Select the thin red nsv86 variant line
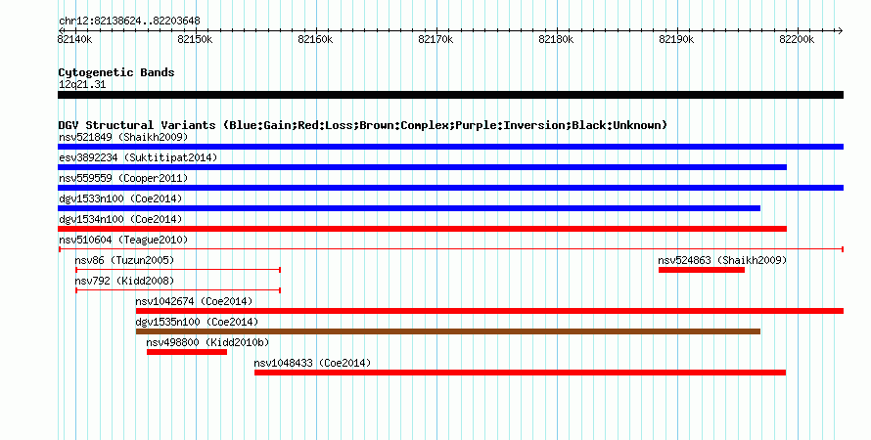 [178, 270]
